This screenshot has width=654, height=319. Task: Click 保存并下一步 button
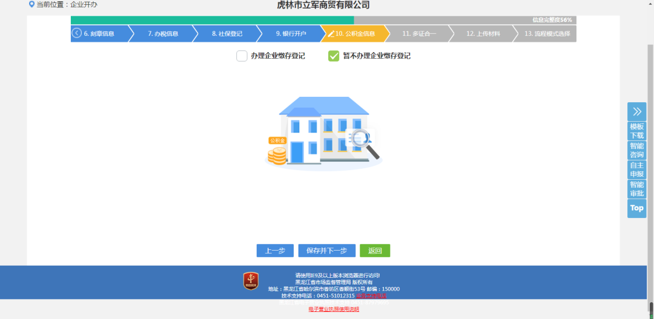(x=326, y=251)
